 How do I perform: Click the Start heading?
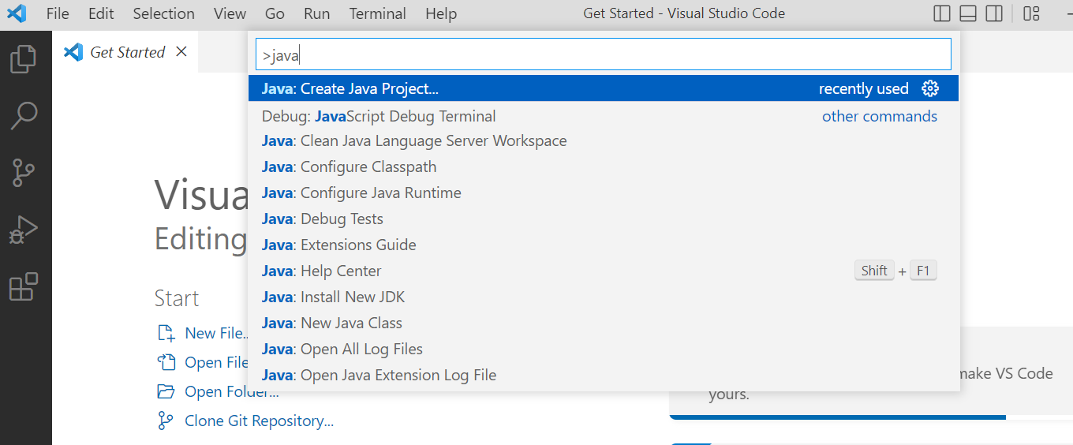point(177,298)
